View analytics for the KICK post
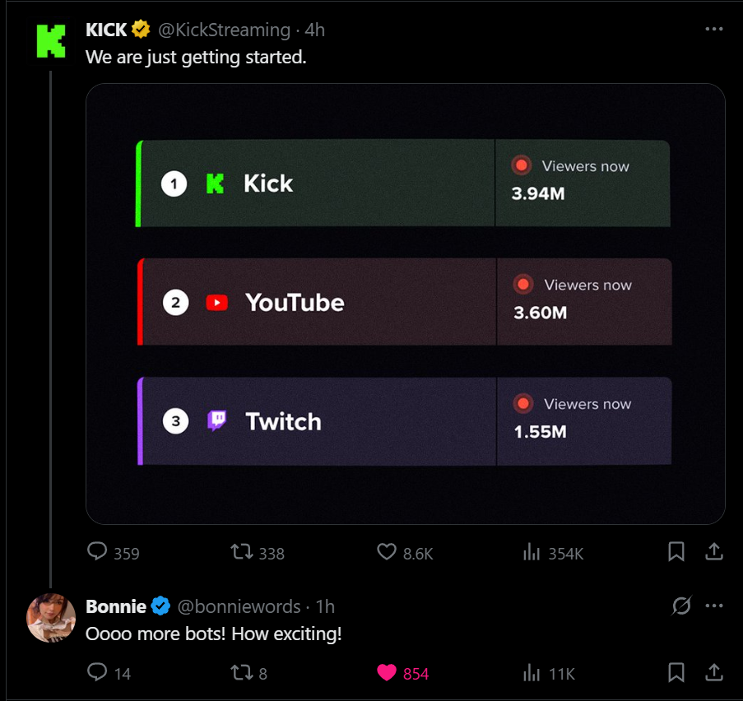This screenshot has height=701, width=743. click(532, 551)
